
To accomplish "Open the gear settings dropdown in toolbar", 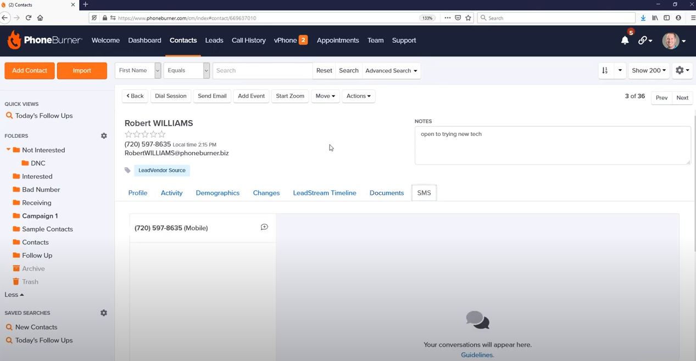I will 682,70.
